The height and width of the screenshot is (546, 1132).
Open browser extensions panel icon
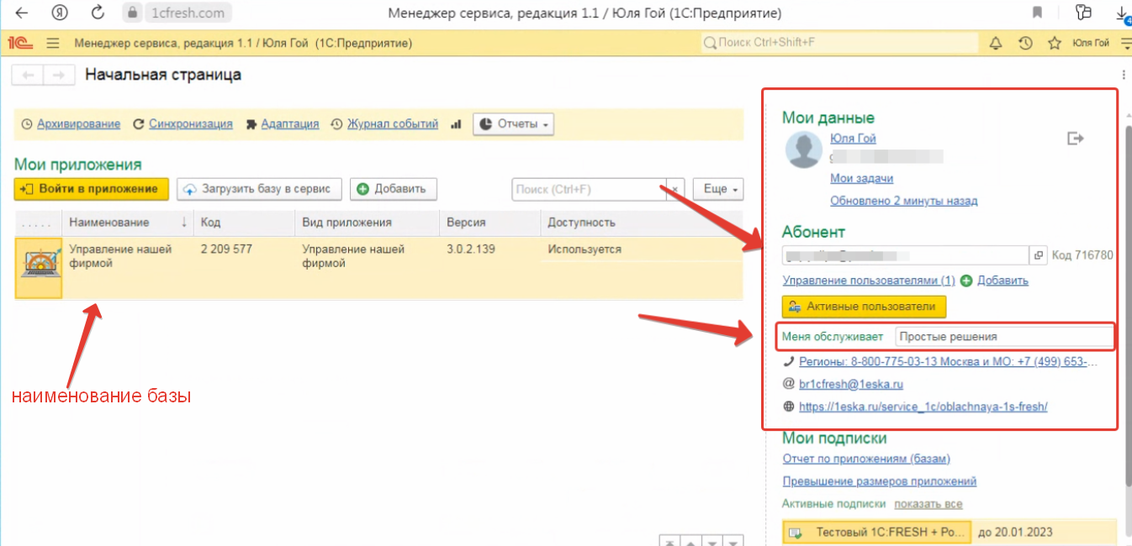pyautogui.click(x=1083, y=13)
